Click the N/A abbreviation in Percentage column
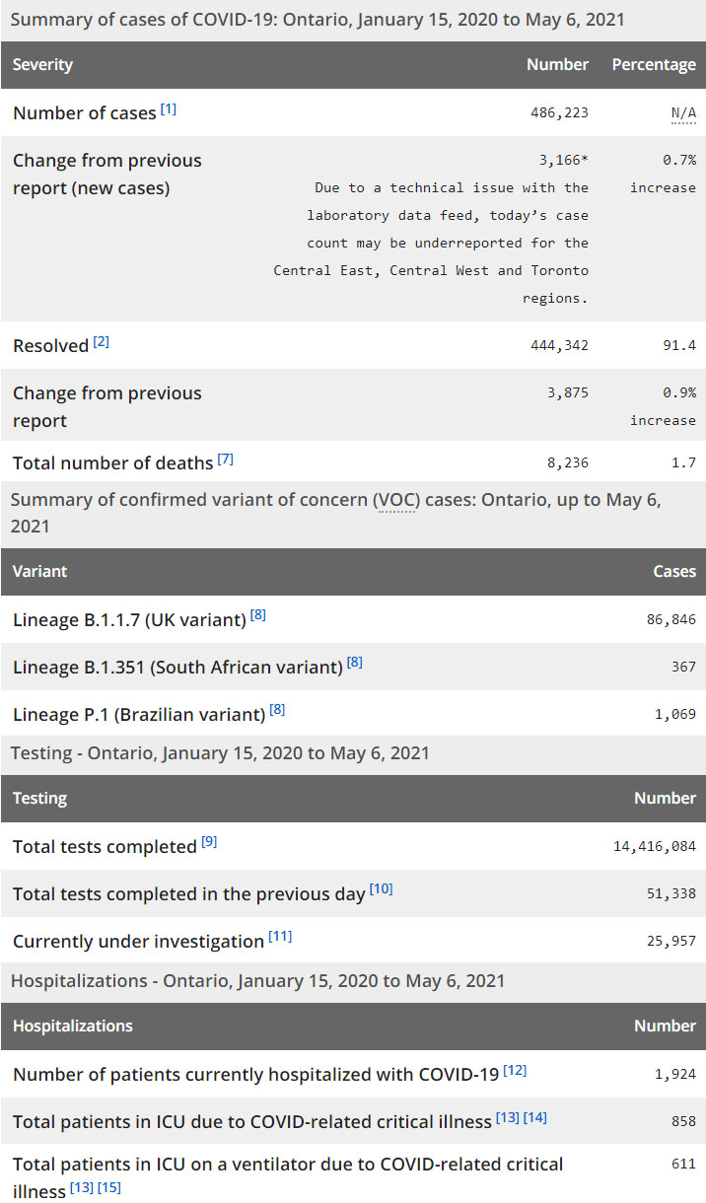The height and width of the screenshot is (1203, 706). (x=683, y=113)
